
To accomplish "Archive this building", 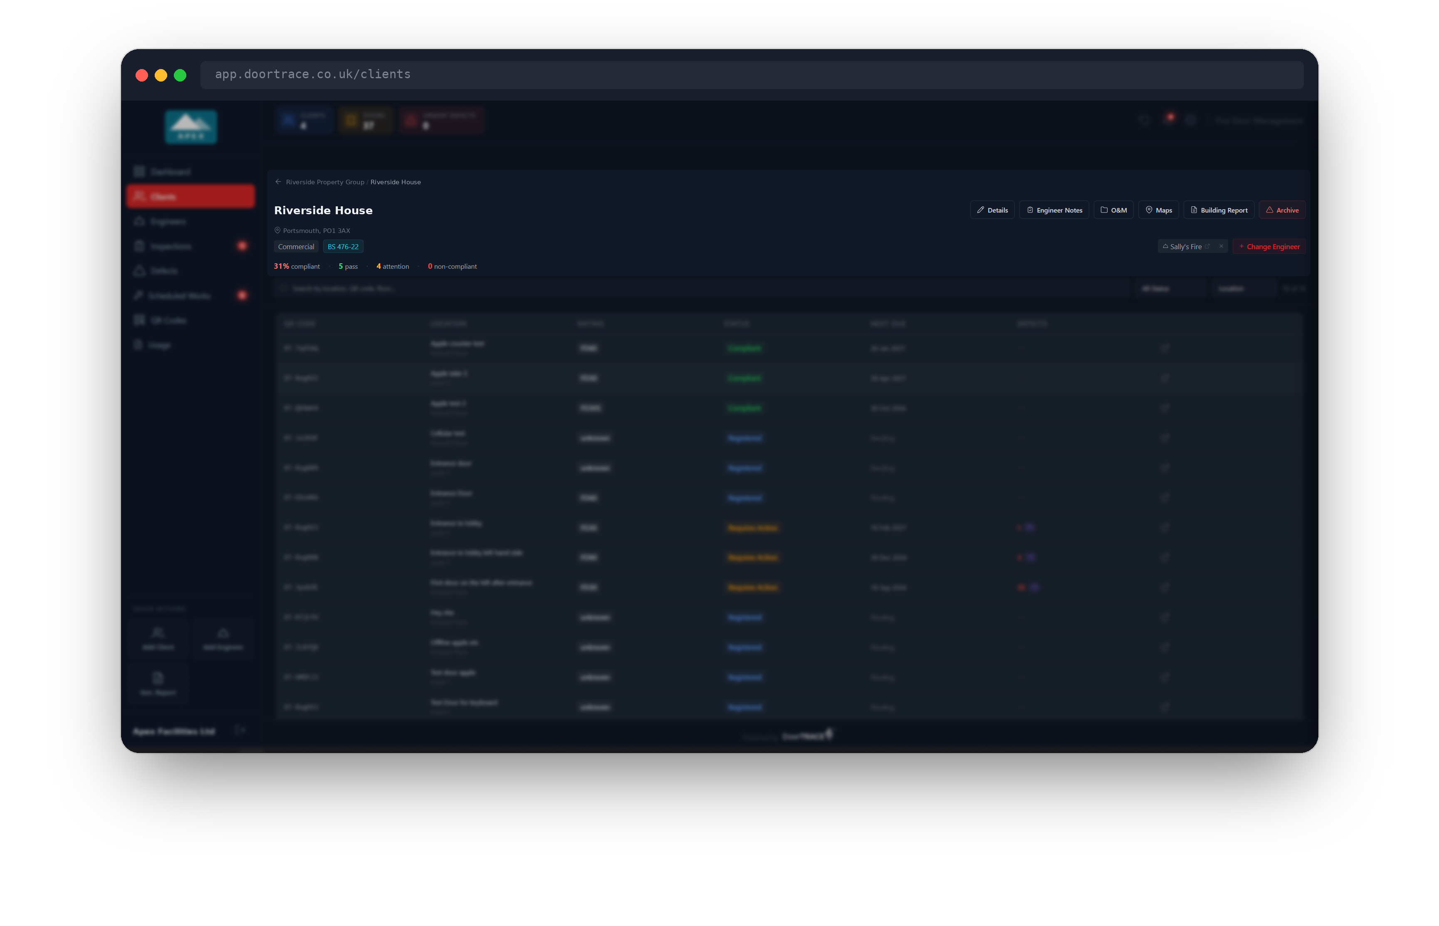I will (1281, 210).
